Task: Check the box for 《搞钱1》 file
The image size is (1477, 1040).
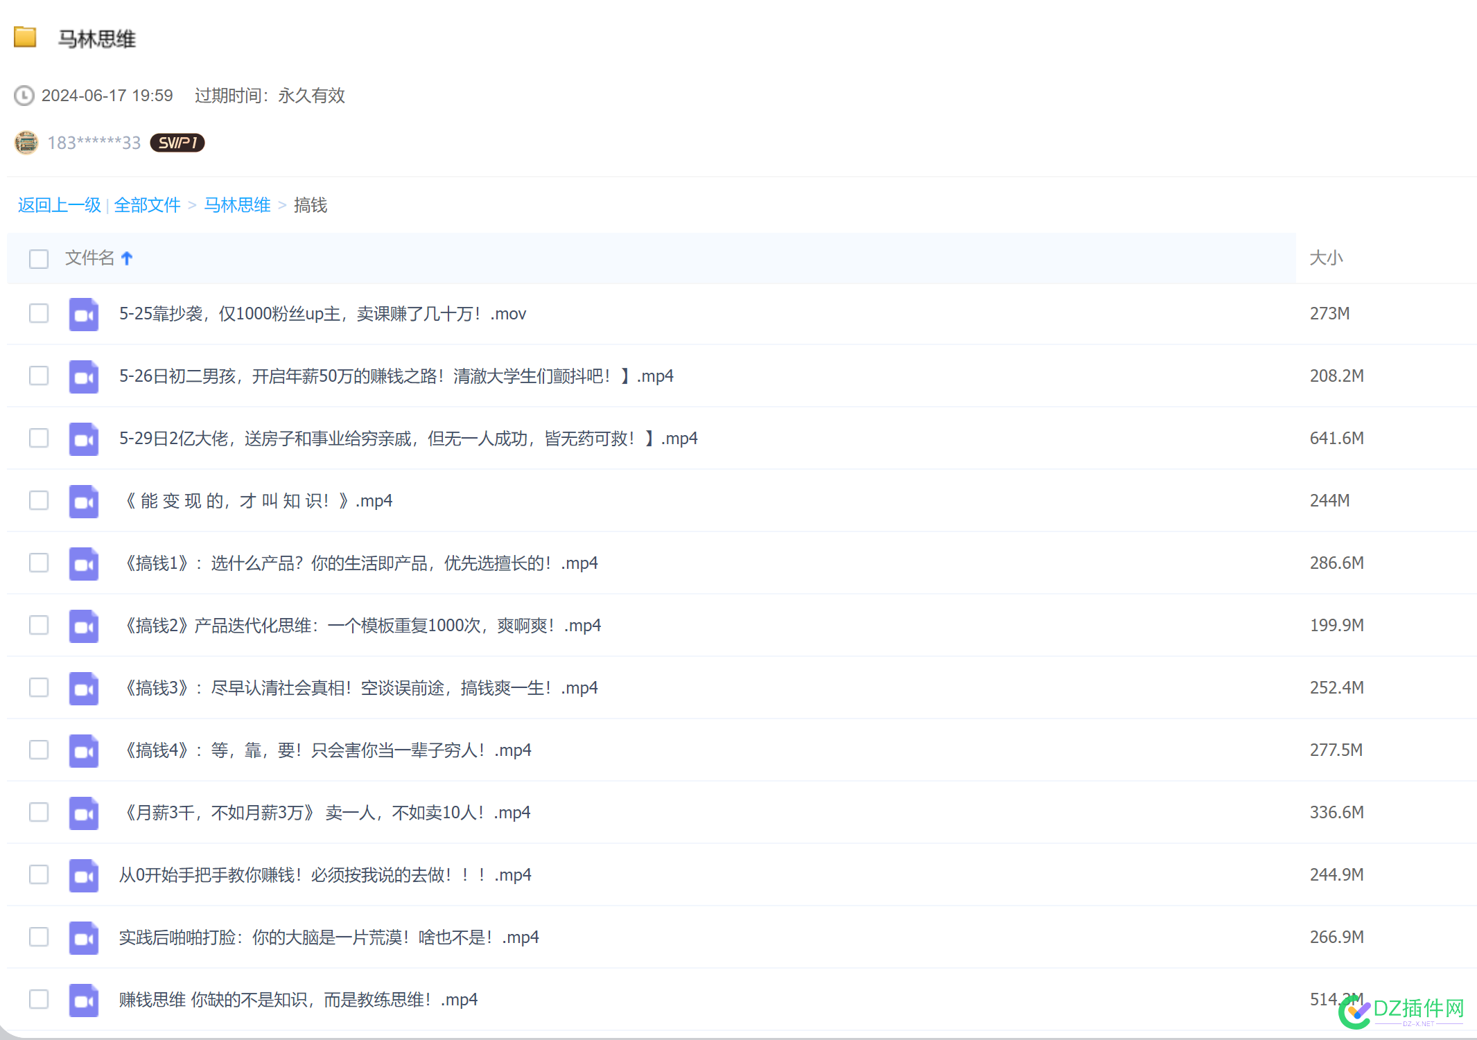Action: (39, 563)
